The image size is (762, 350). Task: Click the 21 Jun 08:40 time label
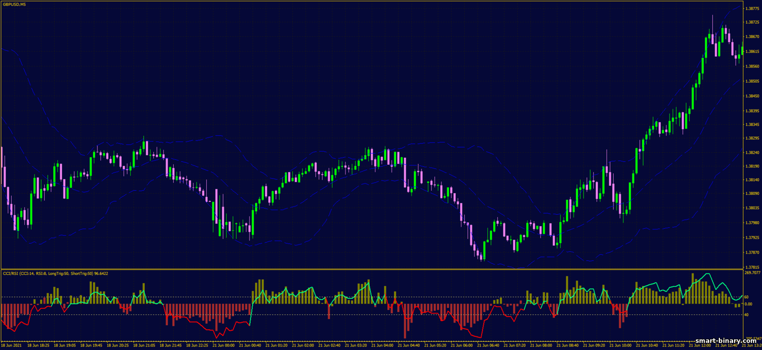coord(567,345)
